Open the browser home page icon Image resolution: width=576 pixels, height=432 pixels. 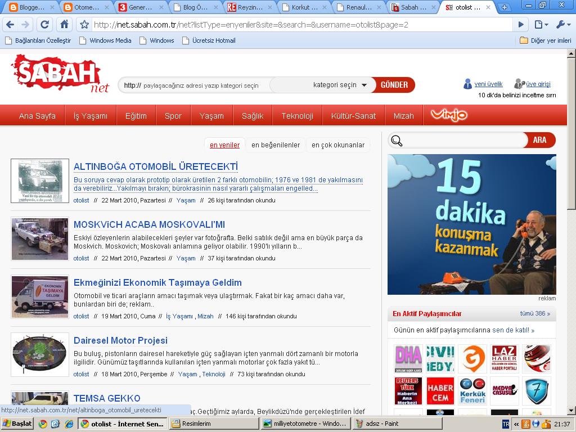click(x=64, y=25)
